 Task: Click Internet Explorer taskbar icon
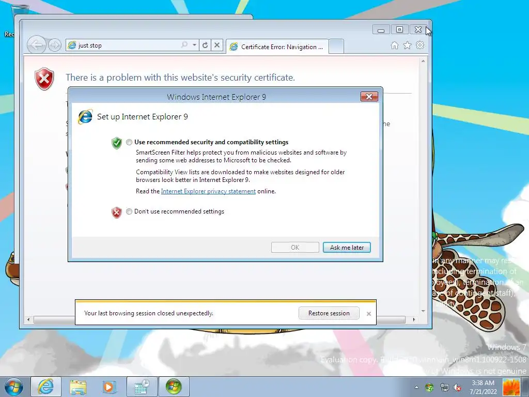pos(46,387)
